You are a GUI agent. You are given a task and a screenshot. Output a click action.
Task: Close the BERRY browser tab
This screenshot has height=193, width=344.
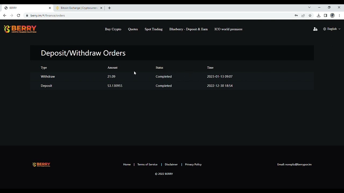pyautogui.click(x=50, y=8)
